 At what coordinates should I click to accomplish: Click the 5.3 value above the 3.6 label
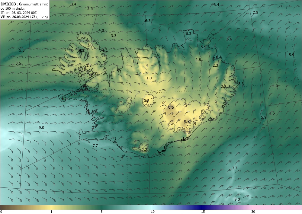(22, 50)
